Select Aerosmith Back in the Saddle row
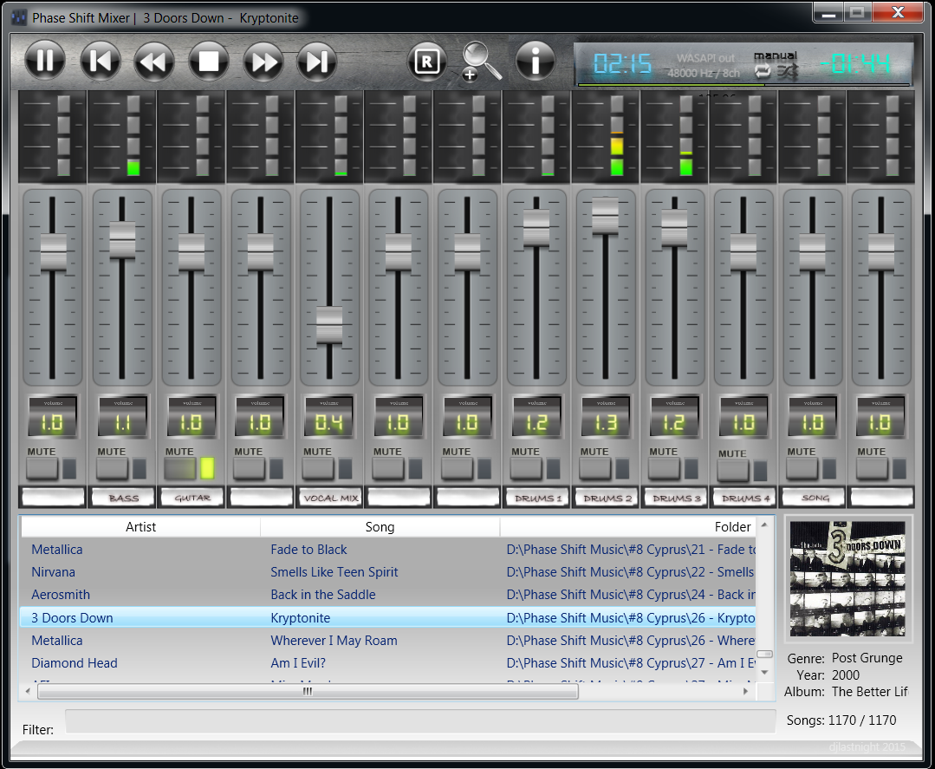Screen dimensions: 935x769 pyautogui.click(x=388, y=595)
